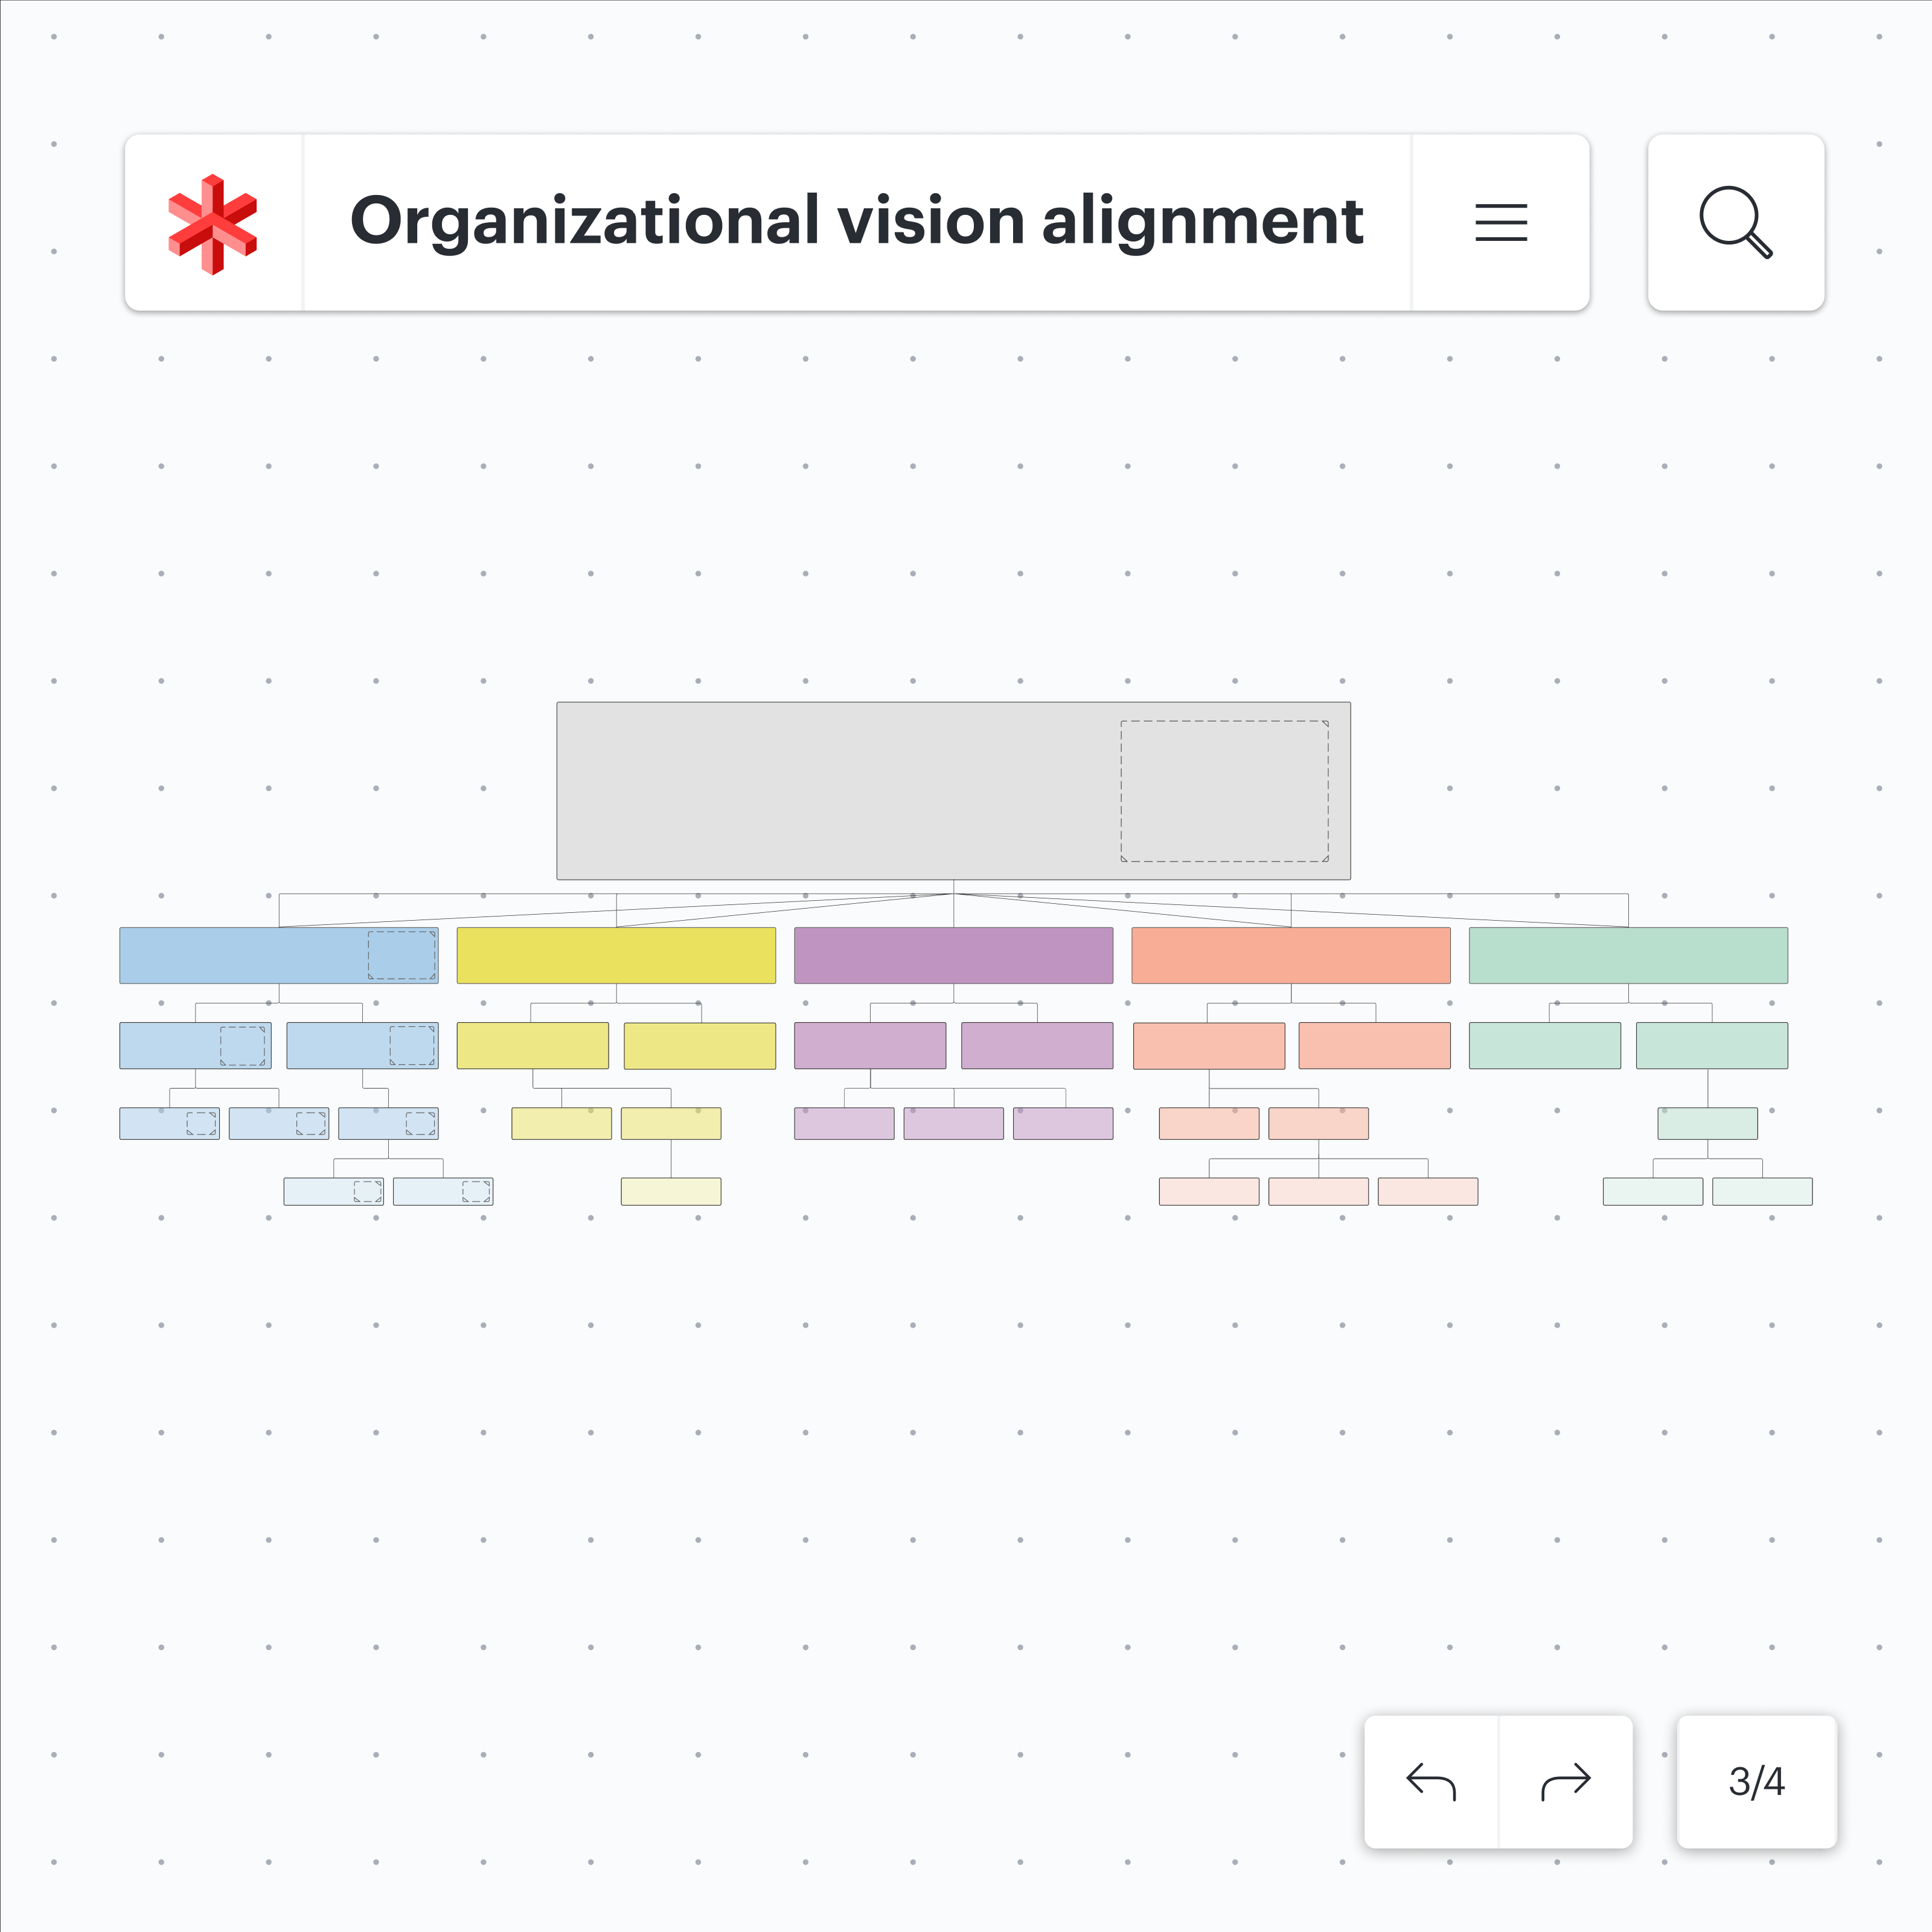Open the 3/4 page indicator

[x=1756, y=1781]
